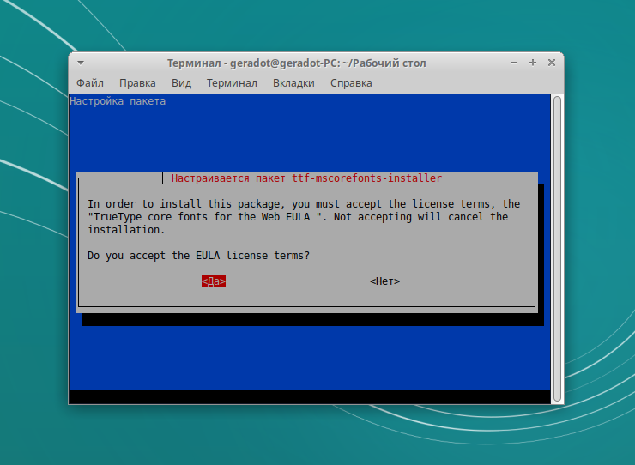Open the Файл menu
635x465 pixels.
(x=90, y=83)
